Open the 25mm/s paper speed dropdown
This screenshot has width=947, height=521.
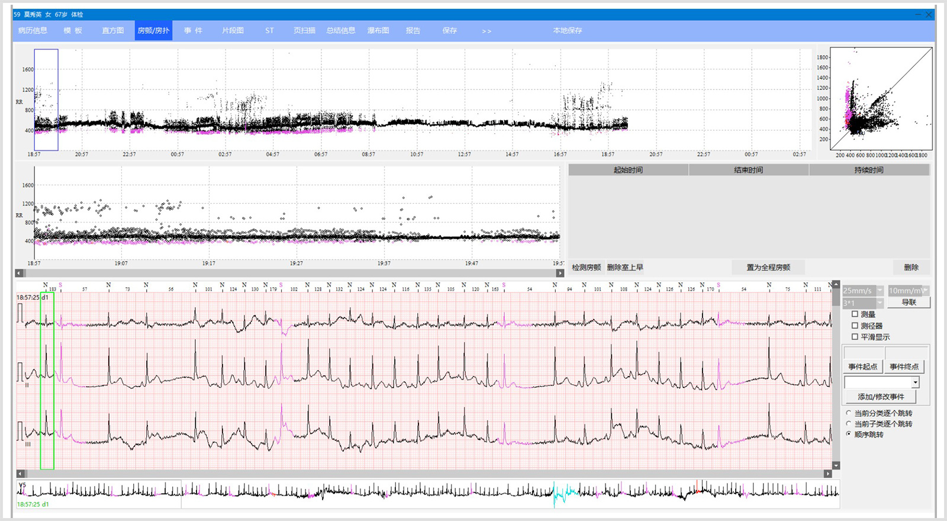pos(880,291)
